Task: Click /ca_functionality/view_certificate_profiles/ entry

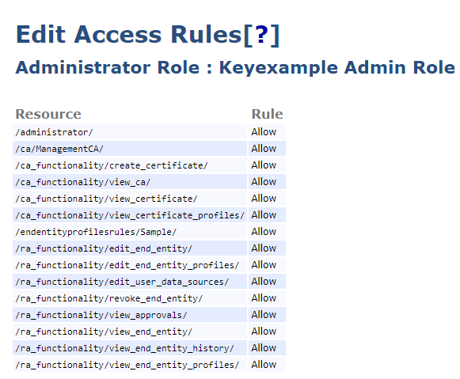Action: pyautogui.click(x=130, y=215)
